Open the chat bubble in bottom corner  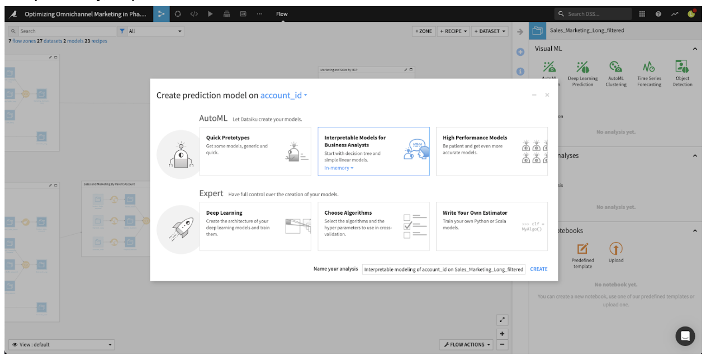(685, 336)
